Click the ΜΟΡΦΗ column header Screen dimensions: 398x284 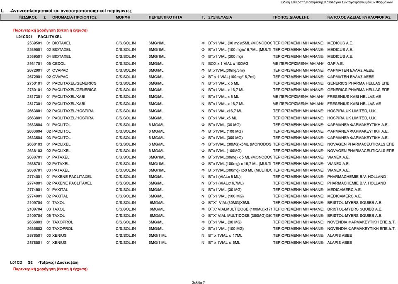point(123,17)
